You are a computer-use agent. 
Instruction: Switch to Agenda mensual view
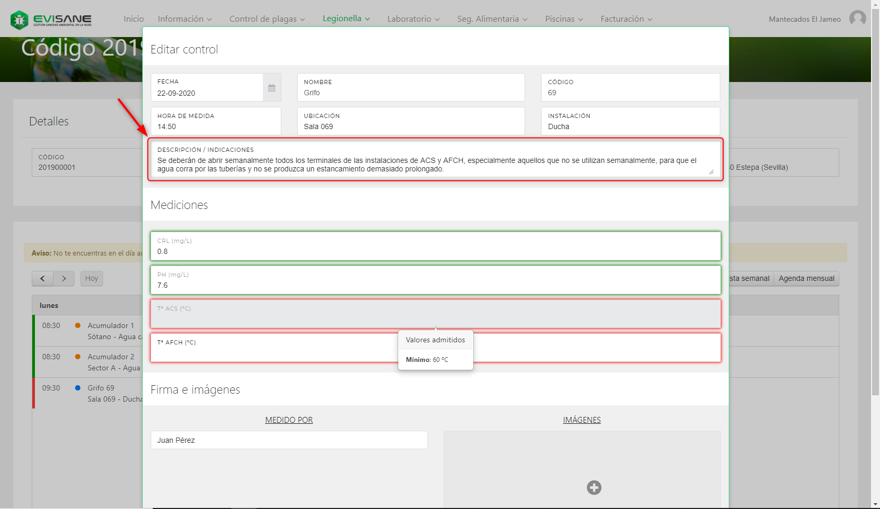[x=806, y=278]
